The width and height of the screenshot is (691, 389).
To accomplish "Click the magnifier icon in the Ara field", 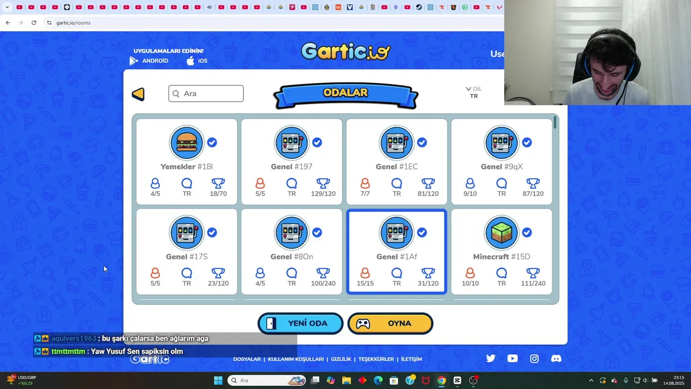I will tap(175, 93).
